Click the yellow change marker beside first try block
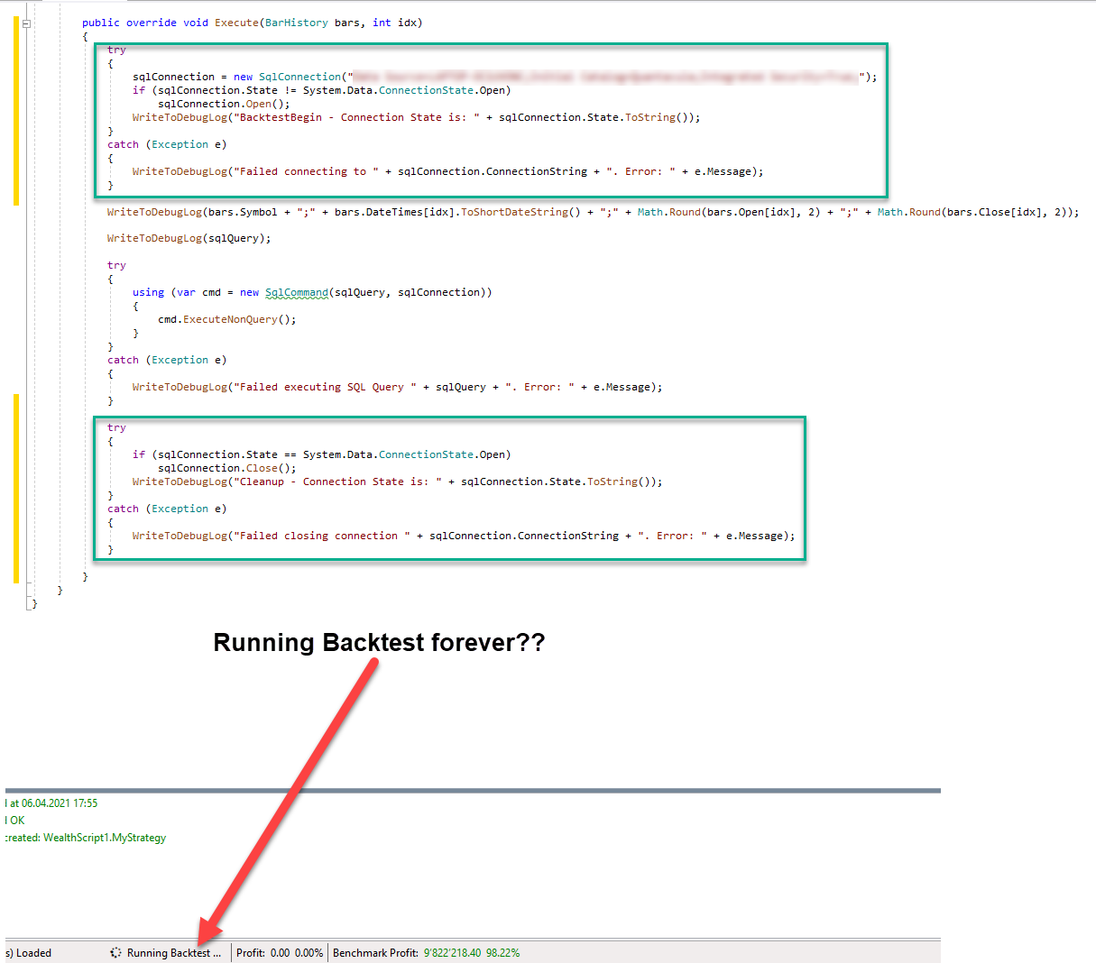Screen dimensions: 1096x963 (x=16, y=108)
